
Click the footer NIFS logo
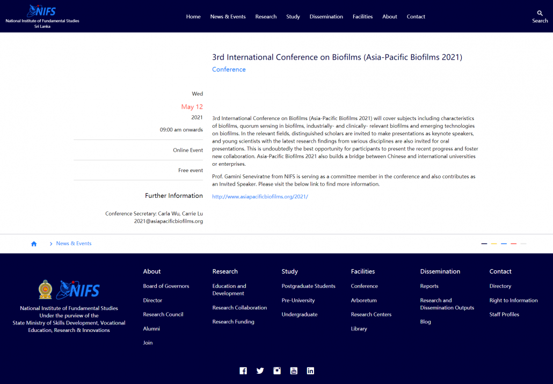(x=78, y=290)
